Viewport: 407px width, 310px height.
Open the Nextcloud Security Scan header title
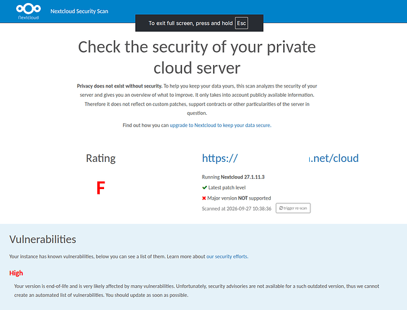click(79, 11)
